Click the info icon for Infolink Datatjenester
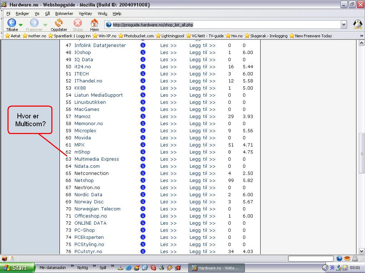The height and width of the screenshot is (273, 365). pyautogui.click(x=143, y=45)
